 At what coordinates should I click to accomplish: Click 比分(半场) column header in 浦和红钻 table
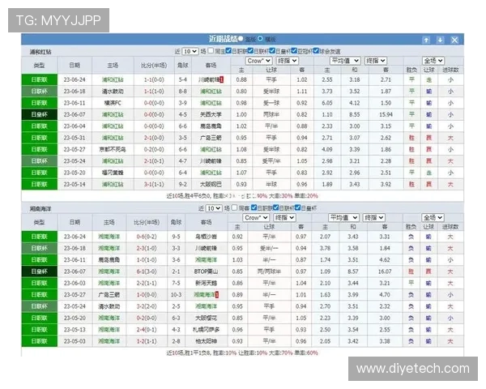[154, 65]
